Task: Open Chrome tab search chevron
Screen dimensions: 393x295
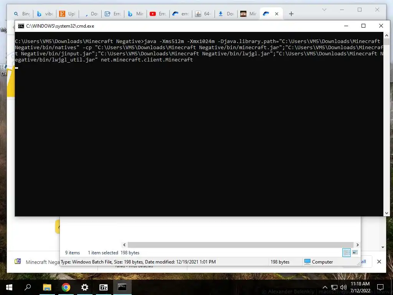Action: 324,10
